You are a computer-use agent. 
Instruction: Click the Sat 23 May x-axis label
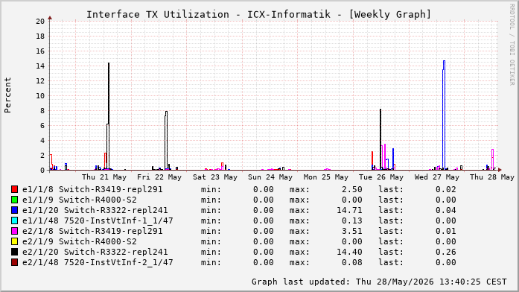(x=215, y=177)
